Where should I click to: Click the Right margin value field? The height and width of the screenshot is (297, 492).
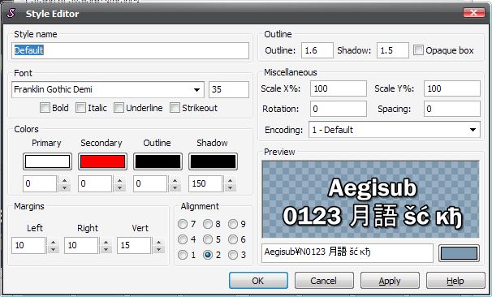click(81, 246)
